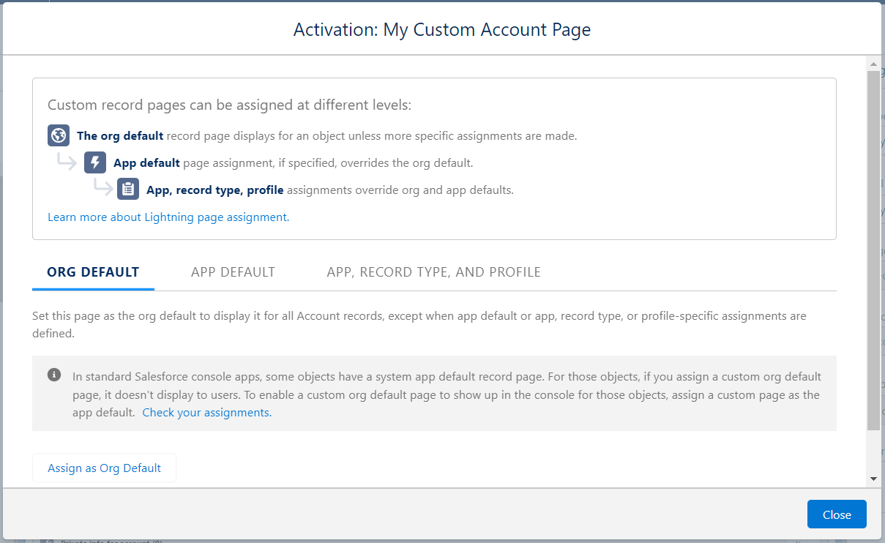Click the Activation: My Custom Account Page title

pyautogui.click(x=441, y=29)
